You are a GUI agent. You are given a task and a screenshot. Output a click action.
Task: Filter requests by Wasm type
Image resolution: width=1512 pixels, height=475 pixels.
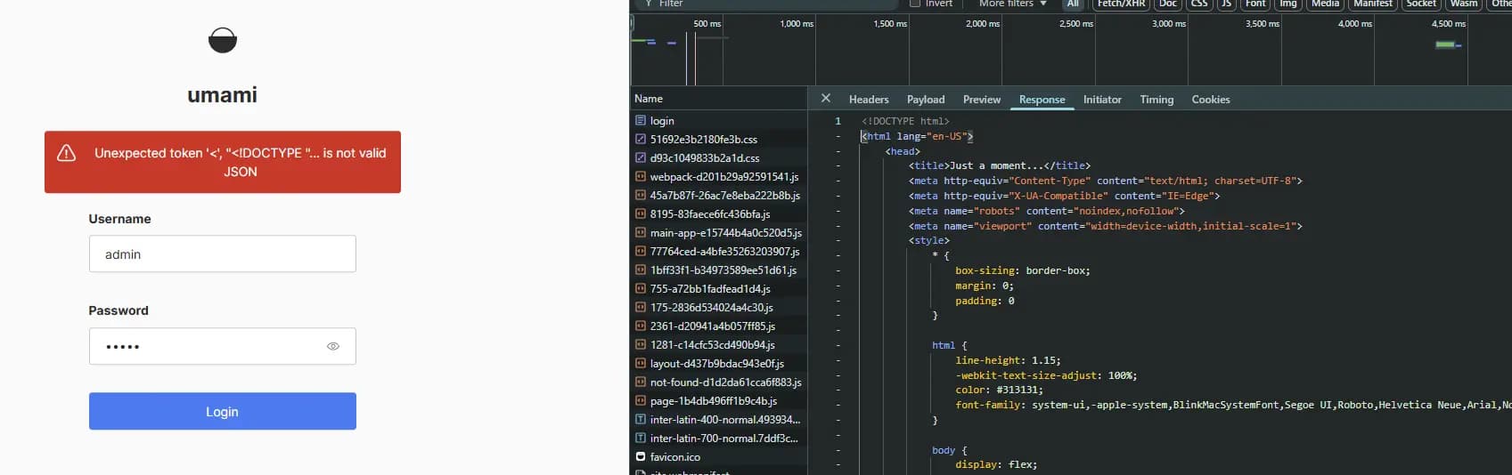pos(1464,4)
